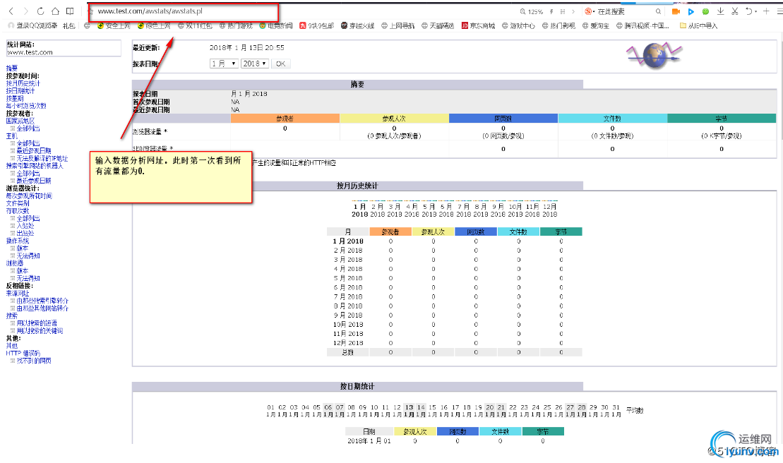Open the 京东商城 bookmark
The height and width of the screenshot is (463, 783).
(478, 25)
